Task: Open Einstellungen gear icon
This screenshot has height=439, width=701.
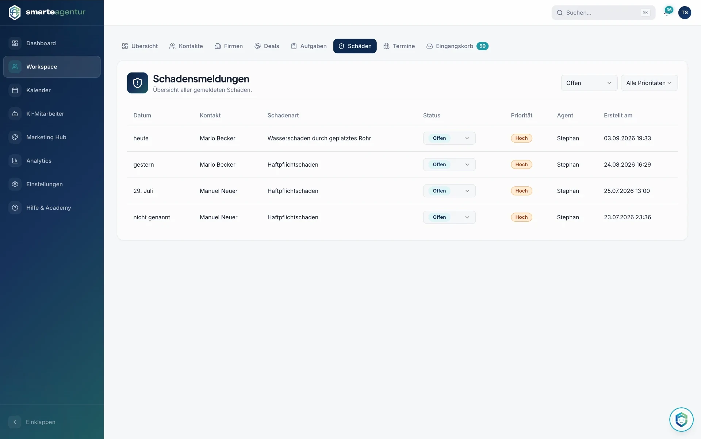Action: [15, 184]
